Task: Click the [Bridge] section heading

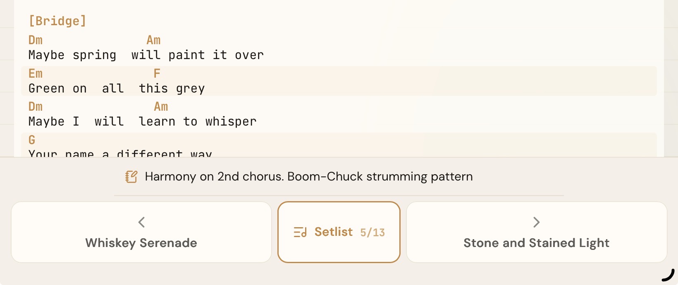Action: (57, 20)
